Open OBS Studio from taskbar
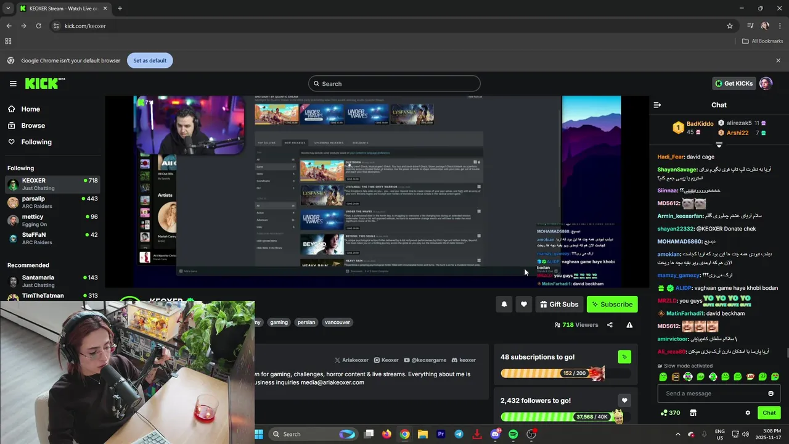This screenshot has height=444, width=789. tap(531, 434)
